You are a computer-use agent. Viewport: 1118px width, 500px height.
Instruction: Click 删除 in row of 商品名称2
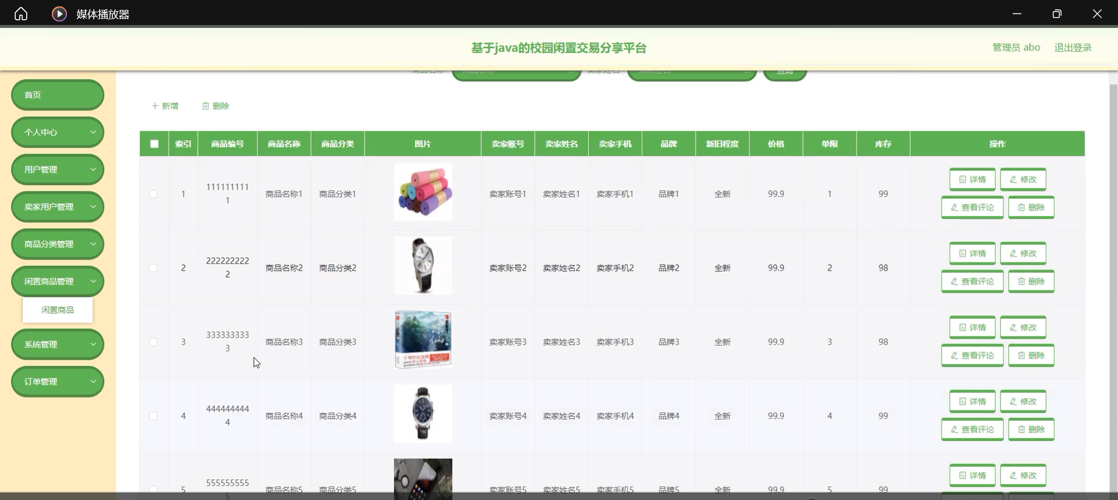point(1031,281)
